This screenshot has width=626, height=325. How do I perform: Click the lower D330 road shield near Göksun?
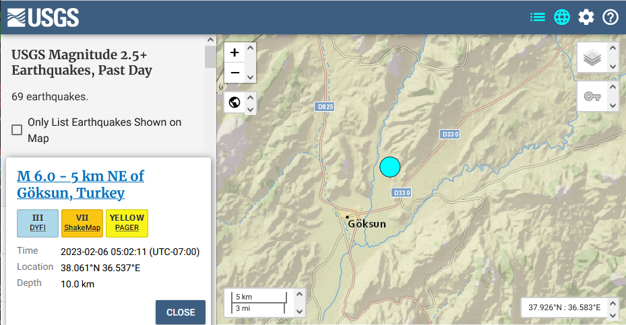[402, 193]
